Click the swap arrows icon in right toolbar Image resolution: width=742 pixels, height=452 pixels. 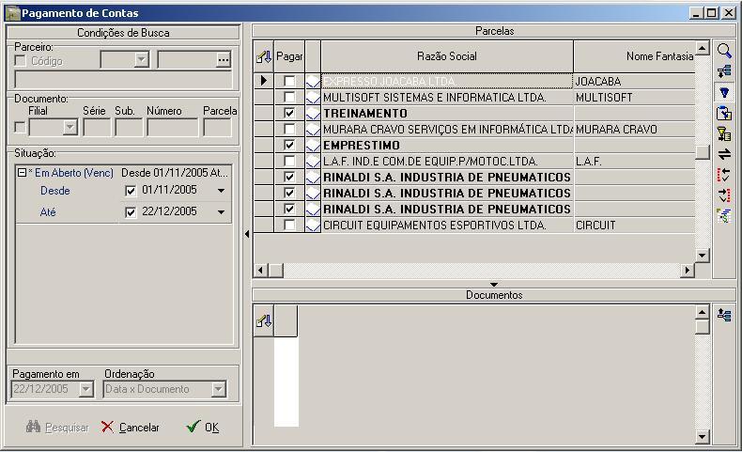pyautogui.click(x=724, y=154)
